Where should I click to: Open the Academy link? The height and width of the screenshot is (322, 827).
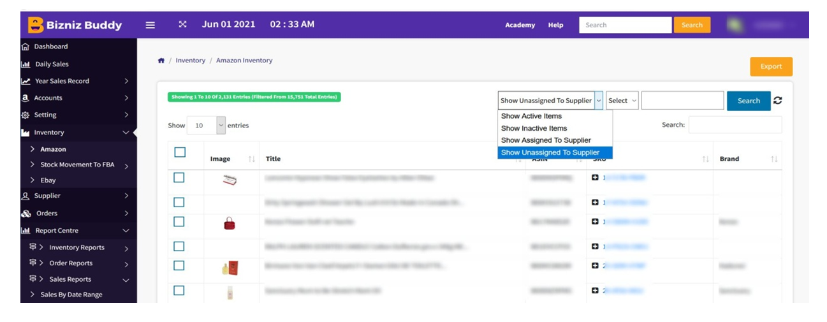pyautogui.click(x=520, y=25)
